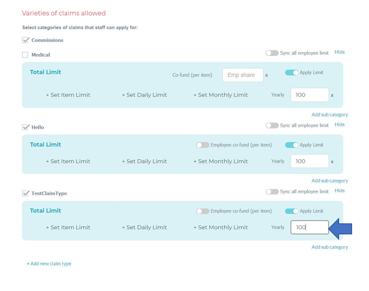Enable Employee co-fund toggle for TestClaimType
The height and width of the screenshot is (291, 369).
tap(203, 211)
